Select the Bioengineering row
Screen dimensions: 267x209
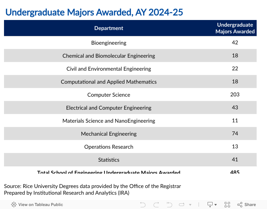pos(108,43)
